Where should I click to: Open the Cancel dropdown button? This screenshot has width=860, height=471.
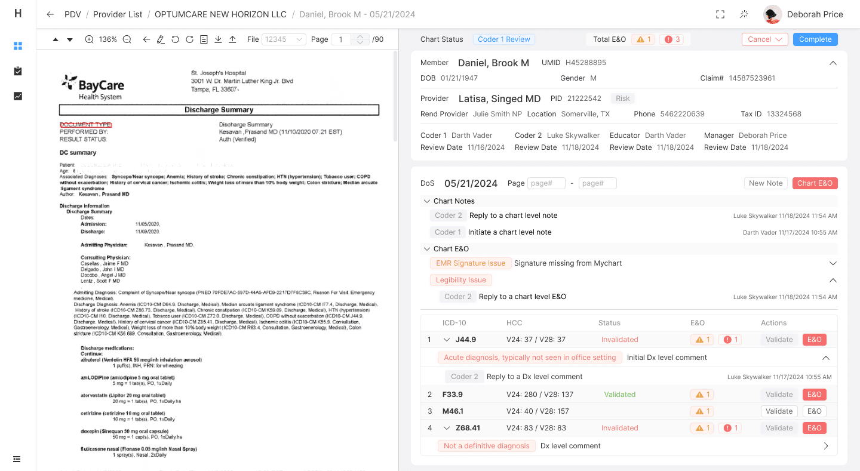[765, 39]
